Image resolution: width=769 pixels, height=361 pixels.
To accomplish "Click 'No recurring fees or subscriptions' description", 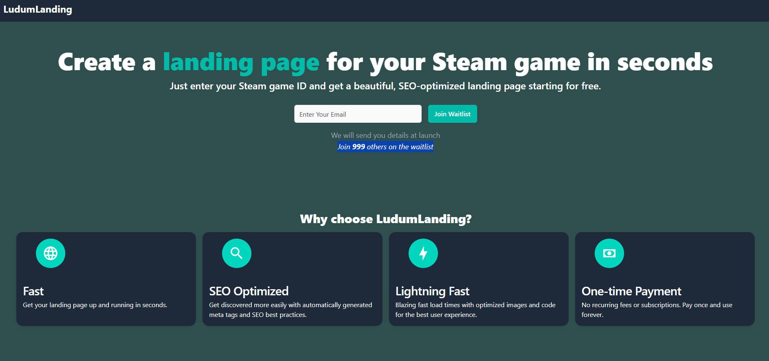I will pos(657,310).
